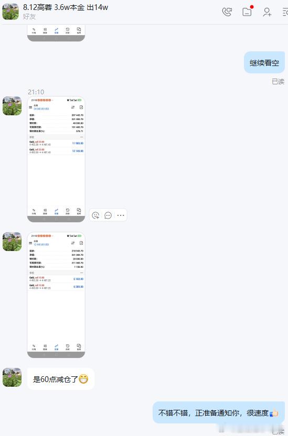Click sender avatar beside 12 440.00 screenshot
Image resolution: width=288 pixels, height=436 pixels.
(12, 242)
